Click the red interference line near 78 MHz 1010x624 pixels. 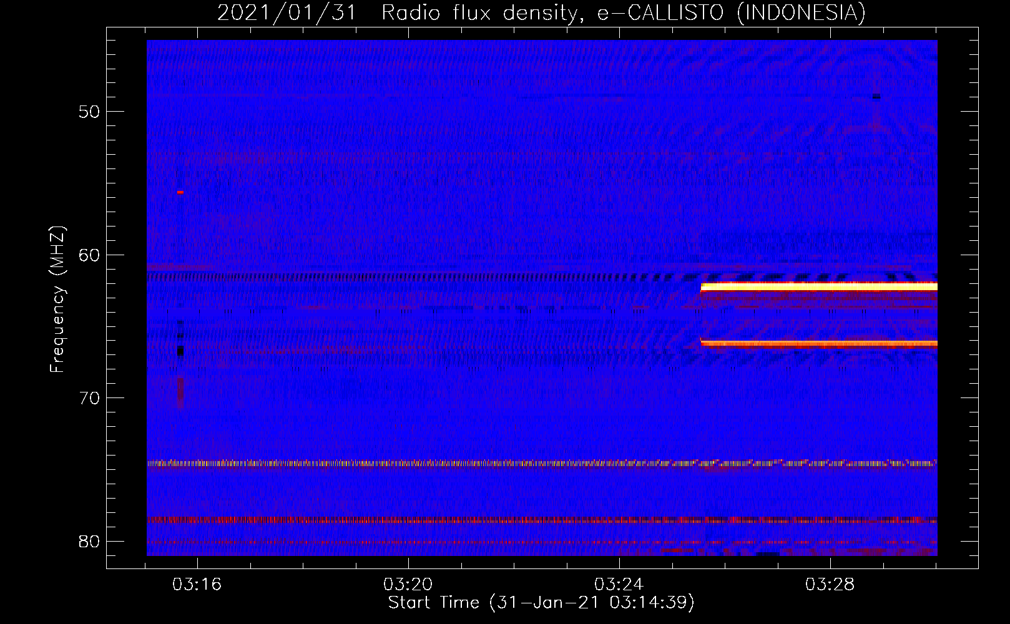coord(542,519)
